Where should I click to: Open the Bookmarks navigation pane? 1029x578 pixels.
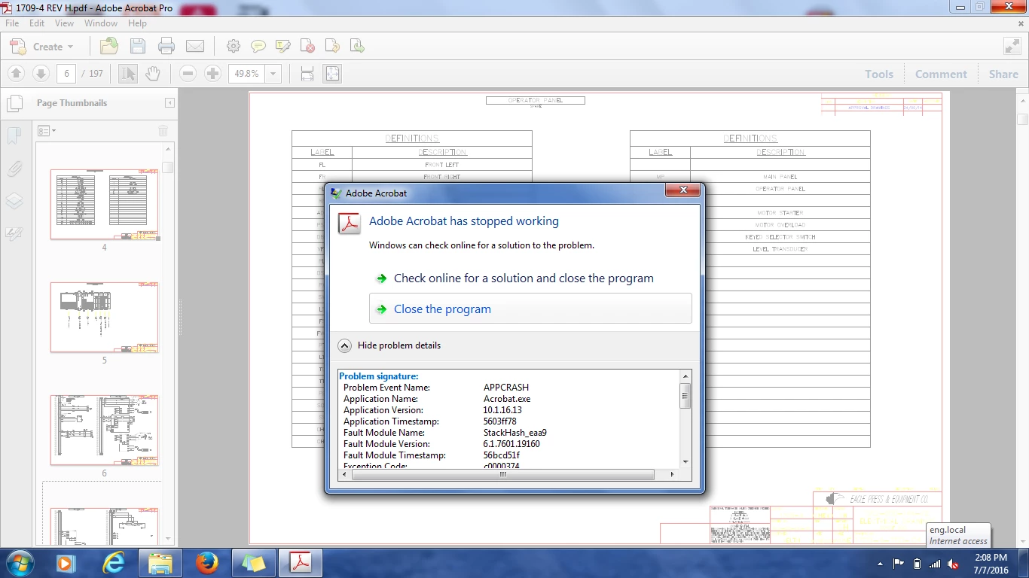14,136
